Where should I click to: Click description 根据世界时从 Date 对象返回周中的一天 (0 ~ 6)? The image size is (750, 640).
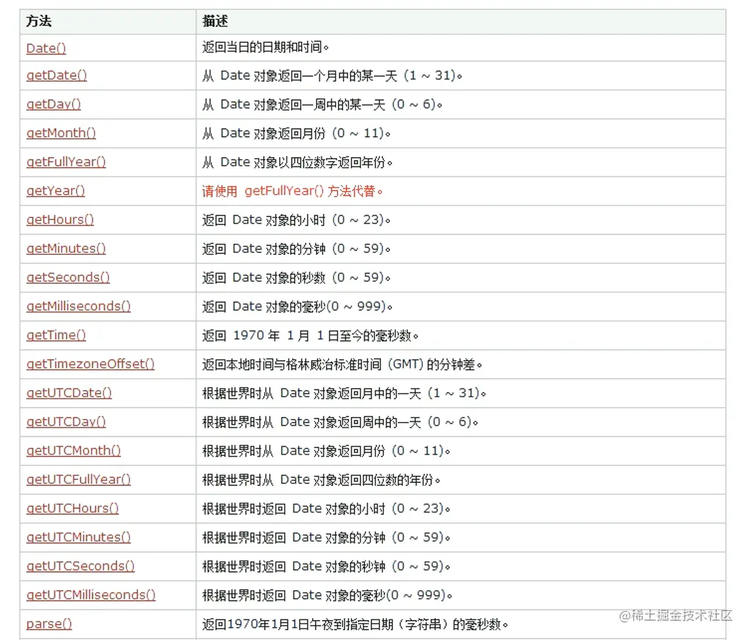coord(340,422)
